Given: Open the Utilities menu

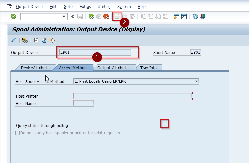Looking at the screenshot, I should (104, 7).
